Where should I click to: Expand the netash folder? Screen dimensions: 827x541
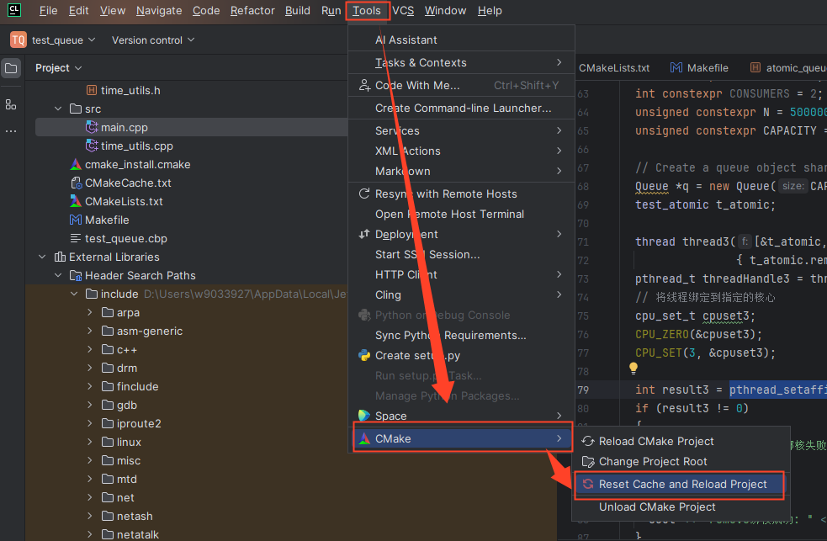[x=90, y=516]
